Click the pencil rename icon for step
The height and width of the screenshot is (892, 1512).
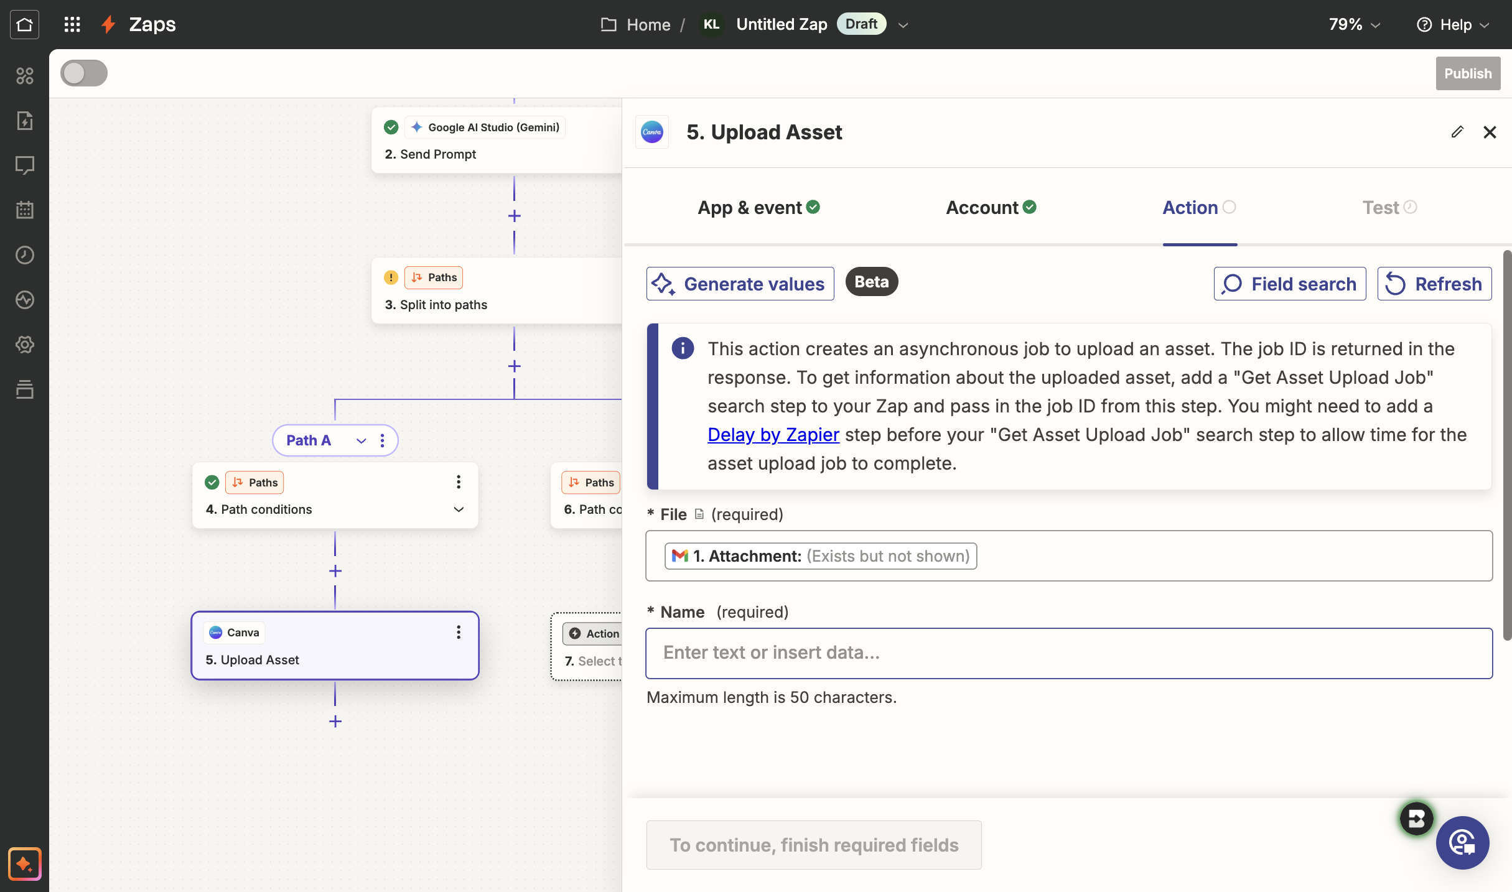[1457, 132]
